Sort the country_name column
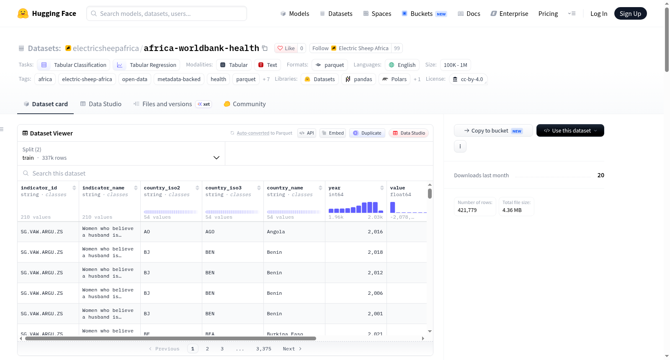 click(x=320, y=188)
